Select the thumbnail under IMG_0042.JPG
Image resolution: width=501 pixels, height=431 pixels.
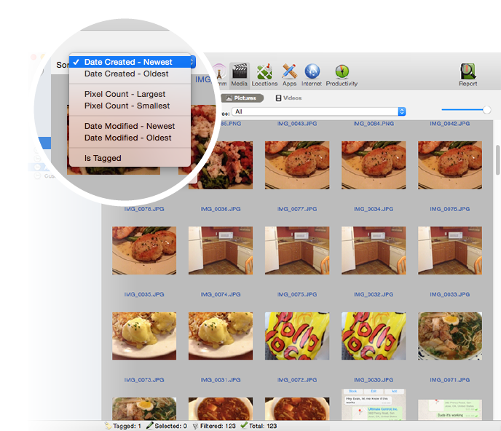point(450,165)
